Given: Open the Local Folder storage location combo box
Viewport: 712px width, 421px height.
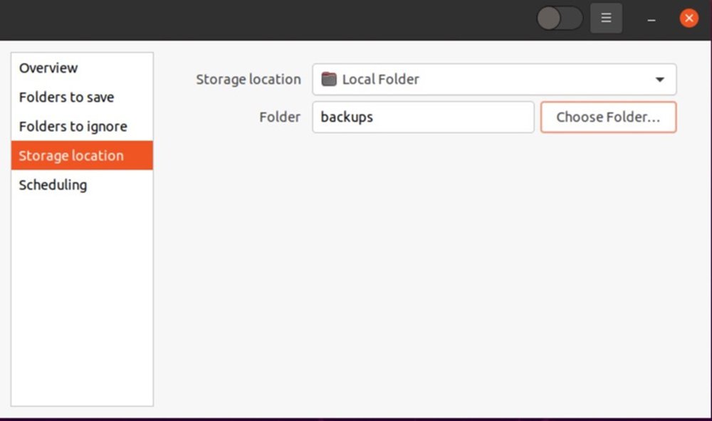Looking at the screenshot, I should (484, 79).
